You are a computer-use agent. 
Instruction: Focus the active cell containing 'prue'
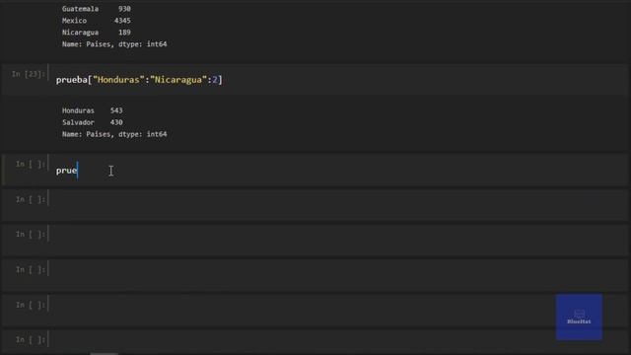pyautogui.click(x=338, y=171)
